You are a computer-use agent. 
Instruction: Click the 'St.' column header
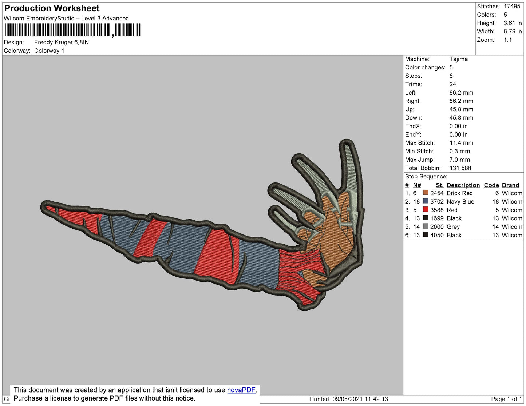point(440,185)
